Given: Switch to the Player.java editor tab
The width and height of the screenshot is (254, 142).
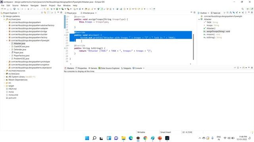Looking at the screenshot, I should pyautogui.click(x=71, y=13).
